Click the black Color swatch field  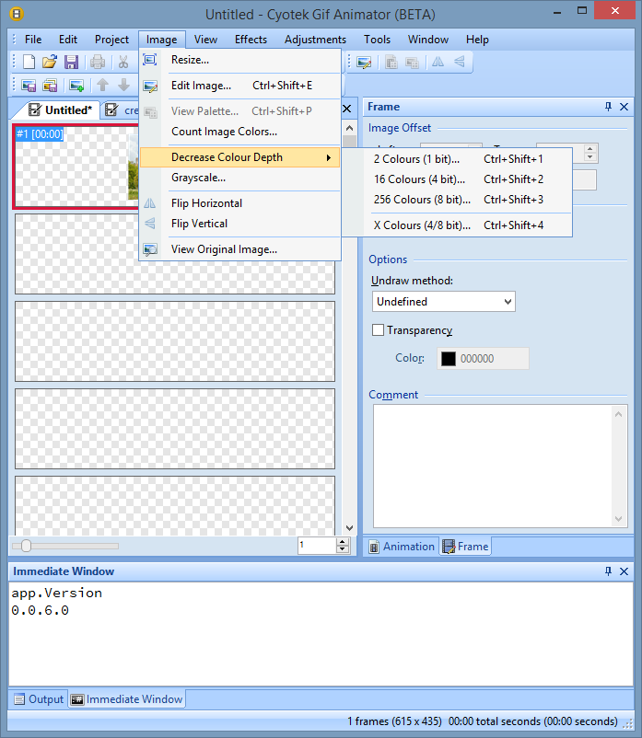tap(483, 359)
